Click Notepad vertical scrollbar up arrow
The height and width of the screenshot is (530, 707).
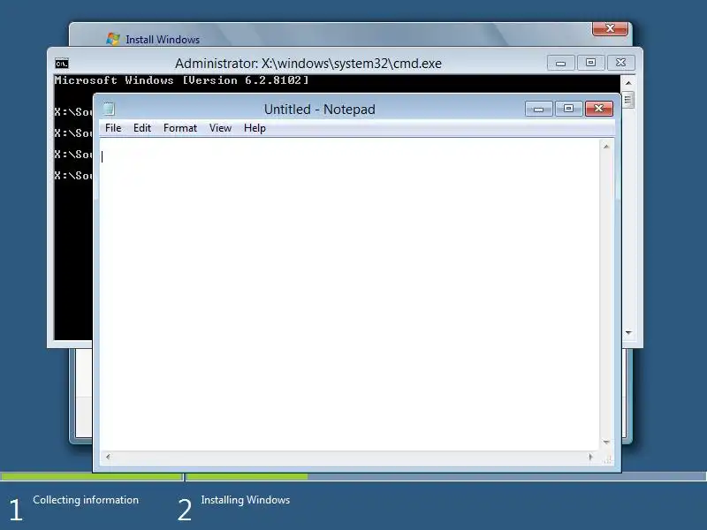tap(606, 147)
